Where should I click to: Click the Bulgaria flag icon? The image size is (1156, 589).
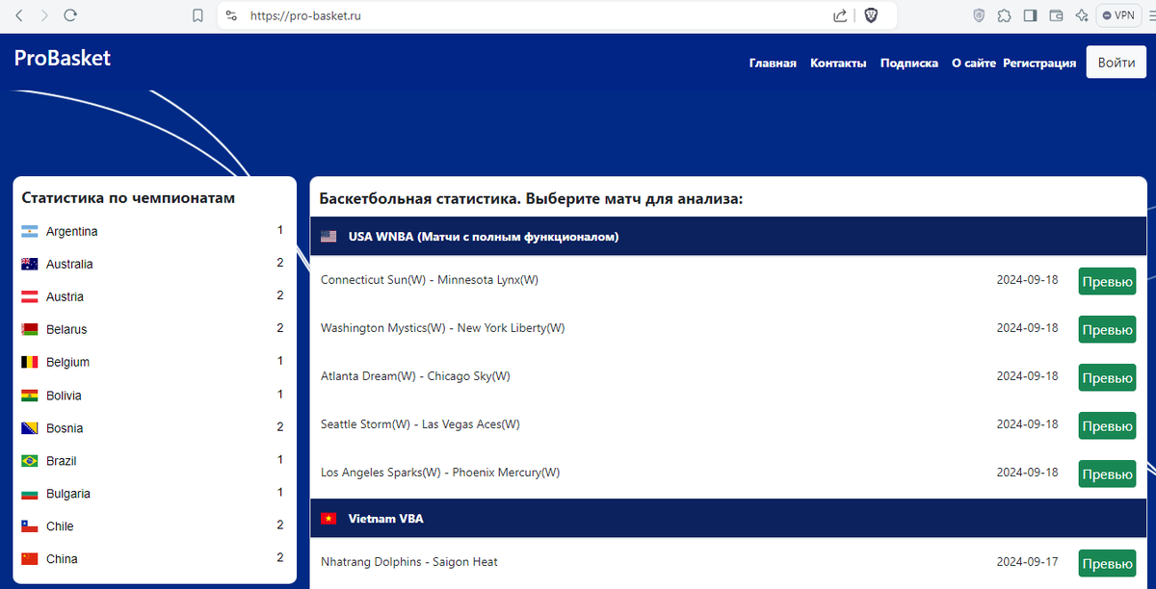pyautogui.click(x=29, y=494)
